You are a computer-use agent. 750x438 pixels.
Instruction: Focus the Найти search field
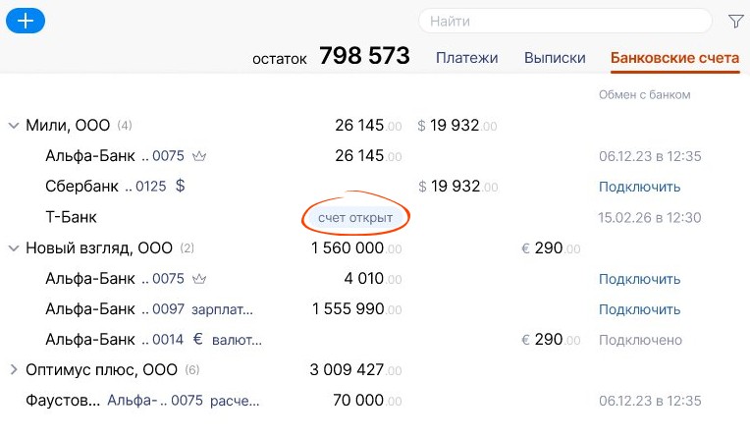coord(565,21)
